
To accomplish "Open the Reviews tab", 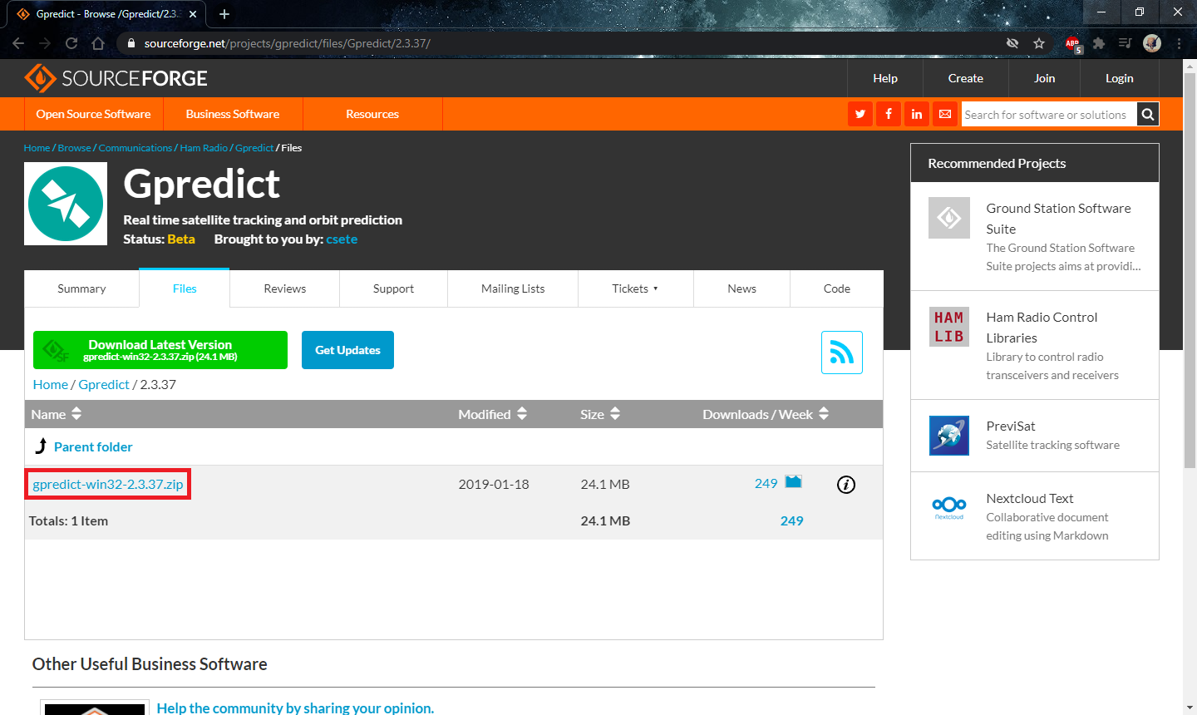I will click(x=285, y=288).
